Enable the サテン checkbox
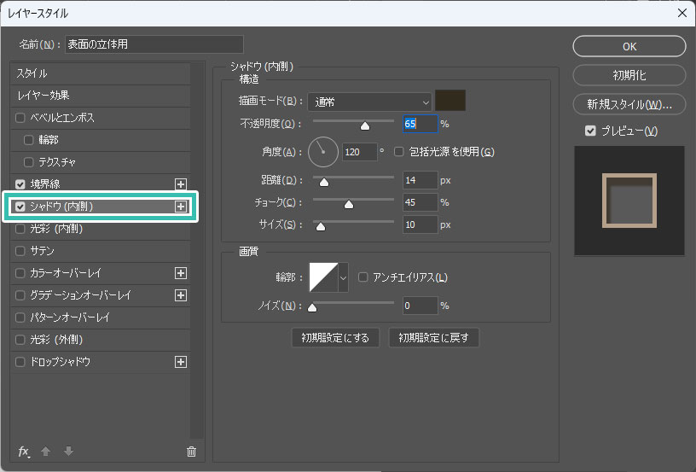 (x=20, y=251)
